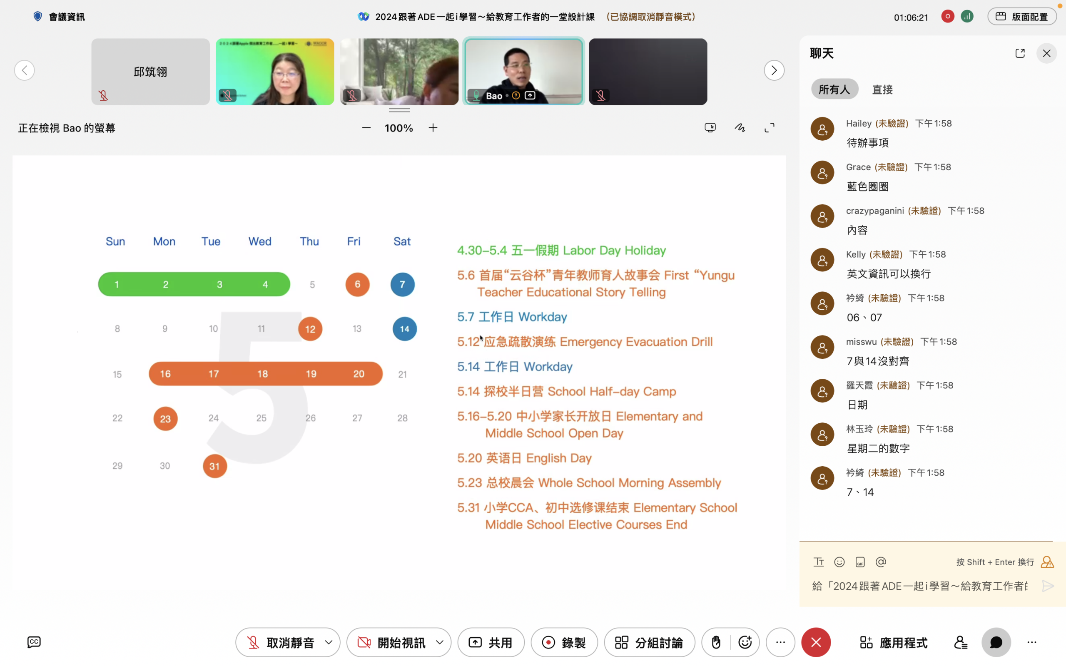This screenshot has height=666, width=1066.
Task: Enter fullscreen for shared screen
Action: pyautogui.click(x=769, y=128)
